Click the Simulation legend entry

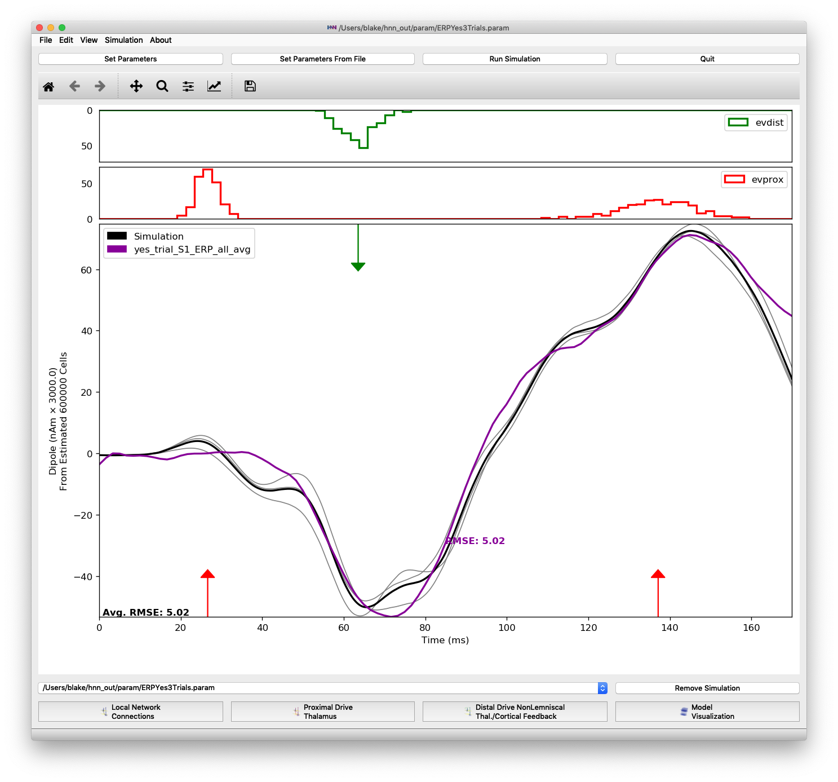pos(145,236)
